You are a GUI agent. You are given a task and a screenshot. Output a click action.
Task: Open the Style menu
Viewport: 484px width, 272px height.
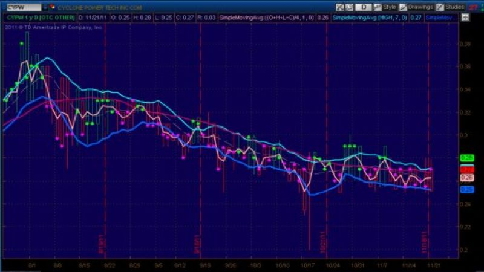(x=390, y=7)
